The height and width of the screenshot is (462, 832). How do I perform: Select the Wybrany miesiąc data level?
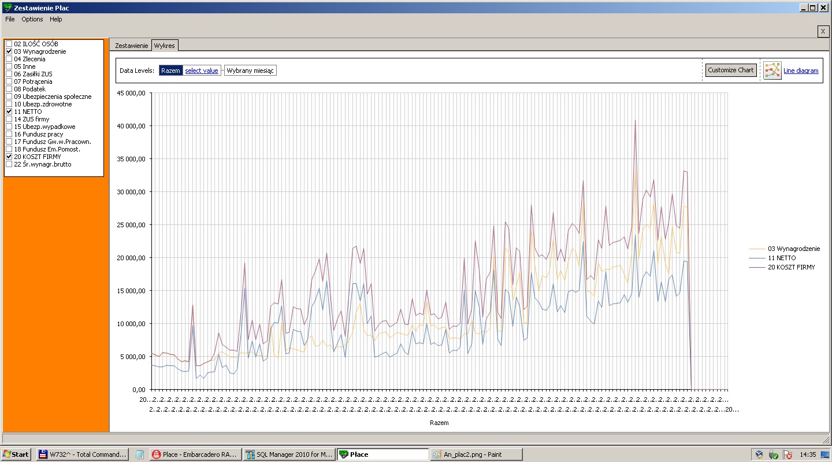[250, 71]
